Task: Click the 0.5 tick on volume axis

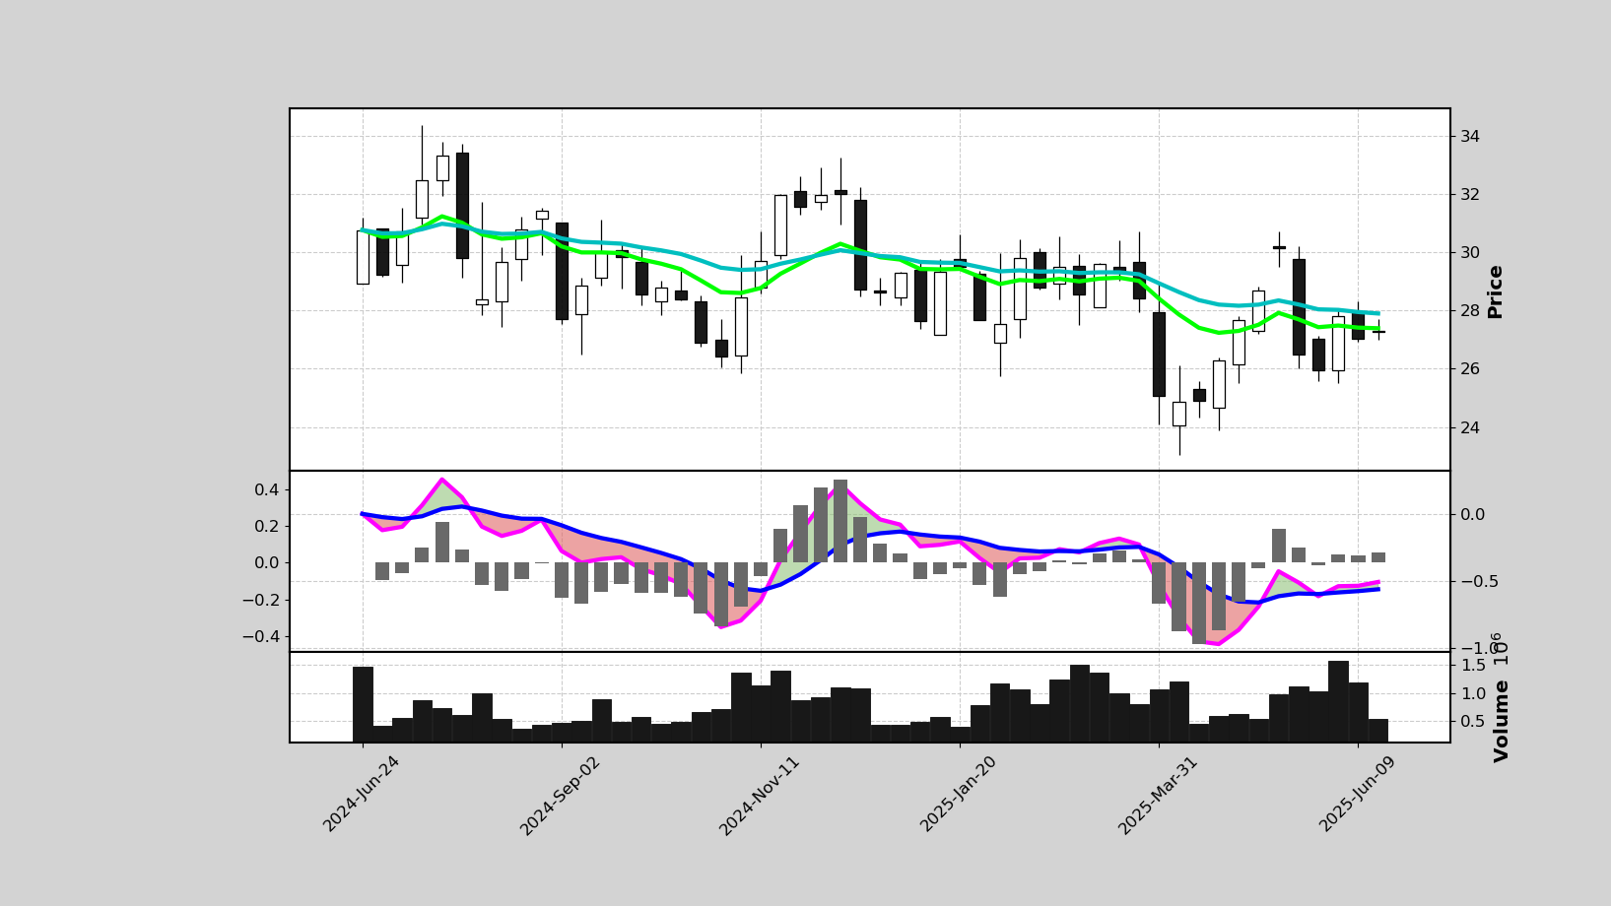Action: click(x=1472, y=721)
